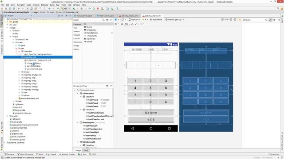The width and height of the screenshot is (284, 159).
Task: Click the Default Margins setting in design toolbar
Action: pyautogui.click(x=126, y=24)
